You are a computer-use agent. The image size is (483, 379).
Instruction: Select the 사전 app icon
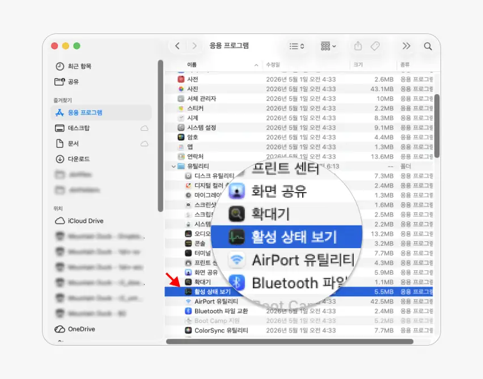(x=181, y=79)
